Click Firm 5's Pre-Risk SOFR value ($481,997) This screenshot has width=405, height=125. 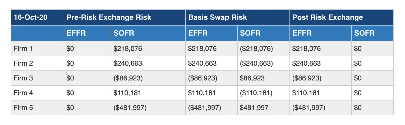(x=130, y=108)
